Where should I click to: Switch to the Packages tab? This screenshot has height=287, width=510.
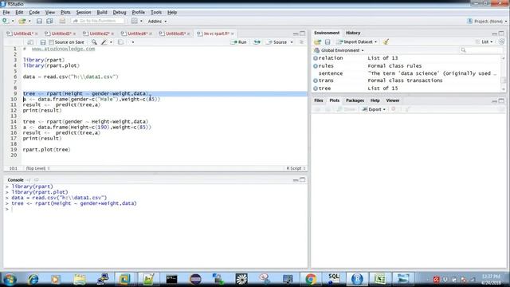pyautogui.click(x=355, y=100)
